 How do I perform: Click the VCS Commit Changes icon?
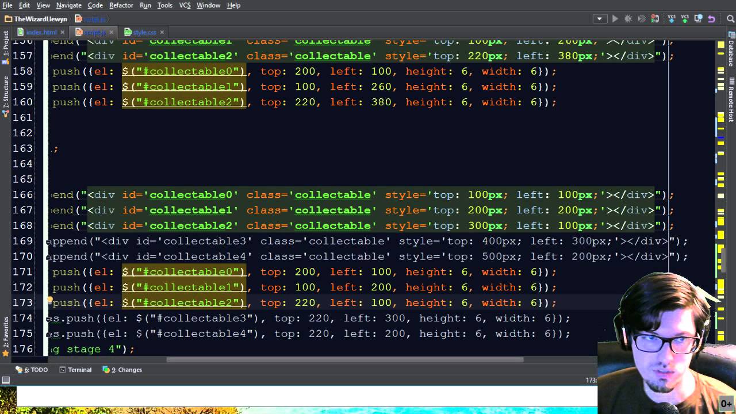[684, 19]
